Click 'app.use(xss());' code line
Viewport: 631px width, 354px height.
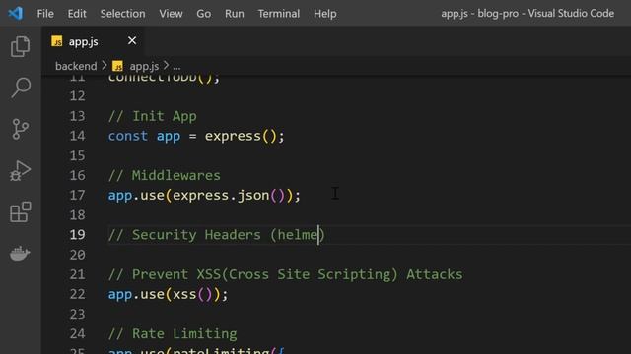click(169, 294)
